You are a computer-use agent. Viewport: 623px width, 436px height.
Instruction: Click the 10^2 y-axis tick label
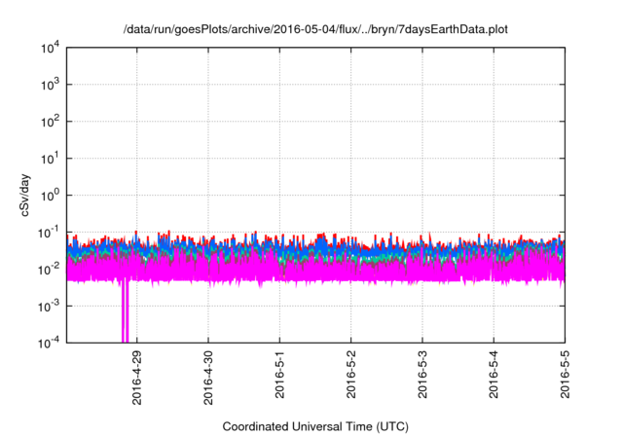coord(51,122)
